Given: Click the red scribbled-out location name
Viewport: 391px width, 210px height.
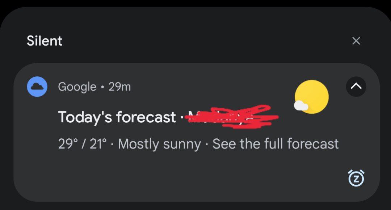Looking at the screenshot, I should [232, 117].
